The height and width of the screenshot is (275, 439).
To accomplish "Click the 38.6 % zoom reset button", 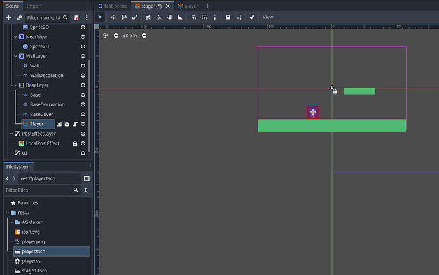I will [x=130, y=35].
